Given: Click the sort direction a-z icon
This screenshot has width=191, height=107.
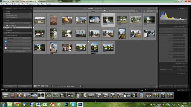Looking at the screenshot, I should tap(57, 86).
